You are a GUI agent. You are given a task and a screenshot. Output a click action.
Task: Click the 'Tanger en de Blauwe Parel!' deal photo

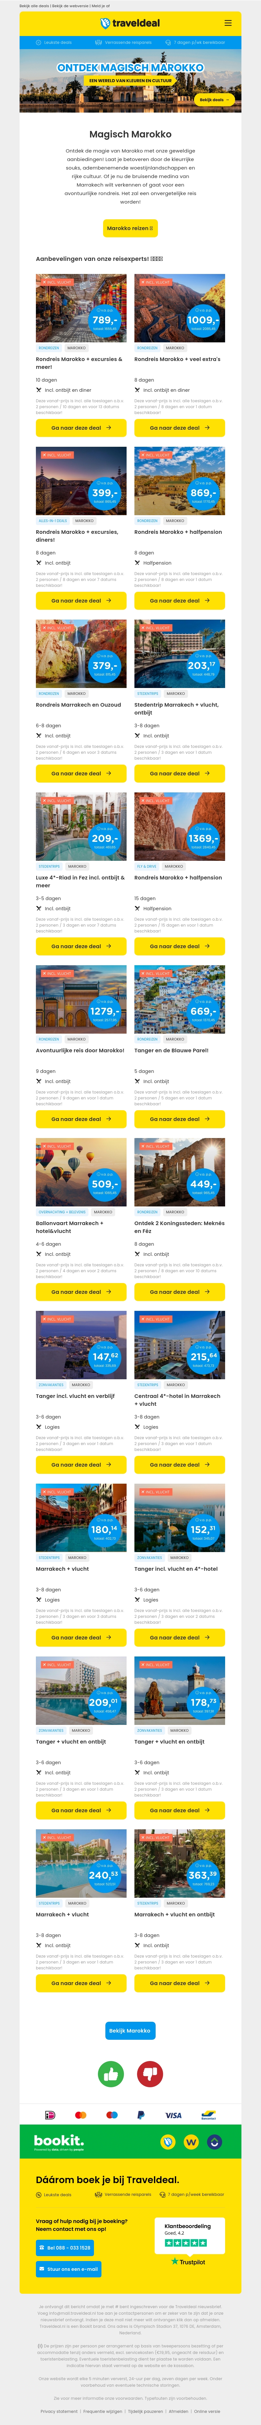179,999
